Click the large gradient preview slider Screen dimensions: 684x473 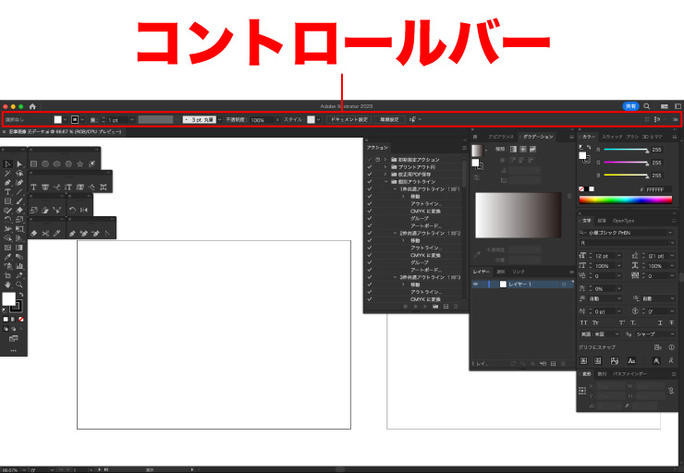pos(519,215)
